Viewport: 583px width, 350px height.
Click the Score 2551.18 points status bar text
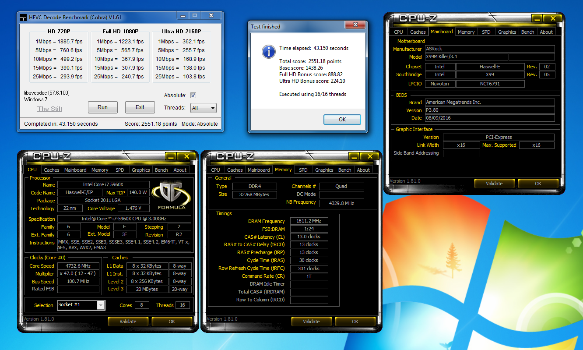point(151,124)
